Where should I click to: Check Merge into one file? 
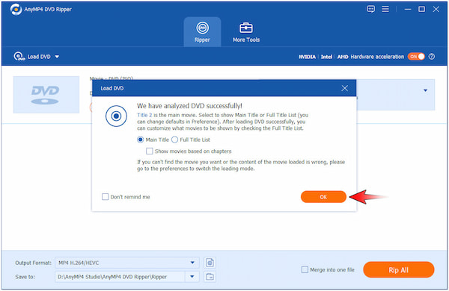[x=305, y=269]
